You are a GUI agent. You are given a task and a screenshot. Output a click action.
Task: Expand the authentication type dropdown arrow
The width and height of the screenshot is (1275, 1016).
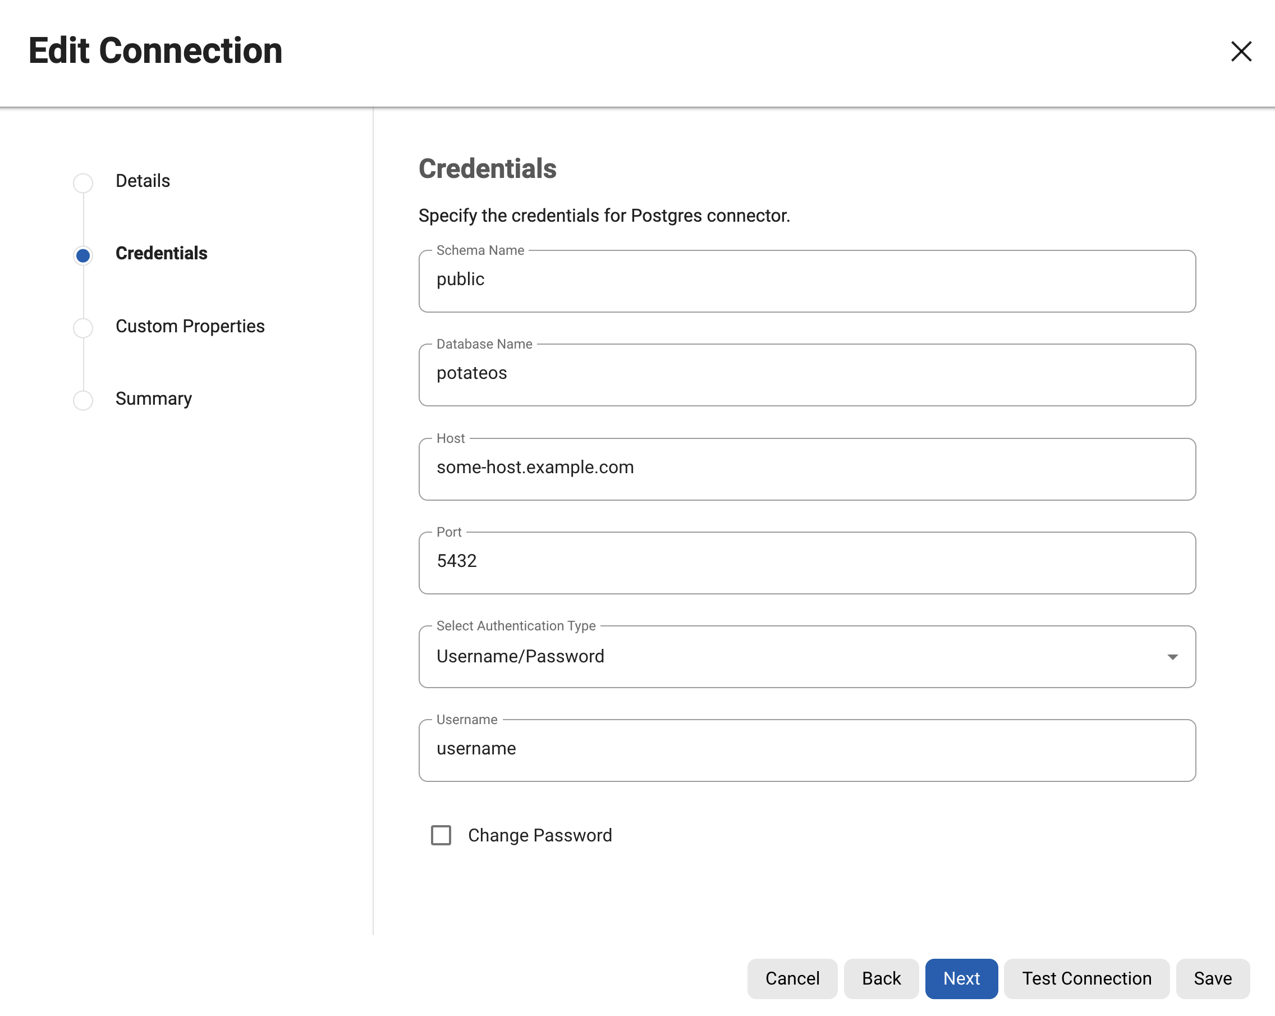(1172, 657)
